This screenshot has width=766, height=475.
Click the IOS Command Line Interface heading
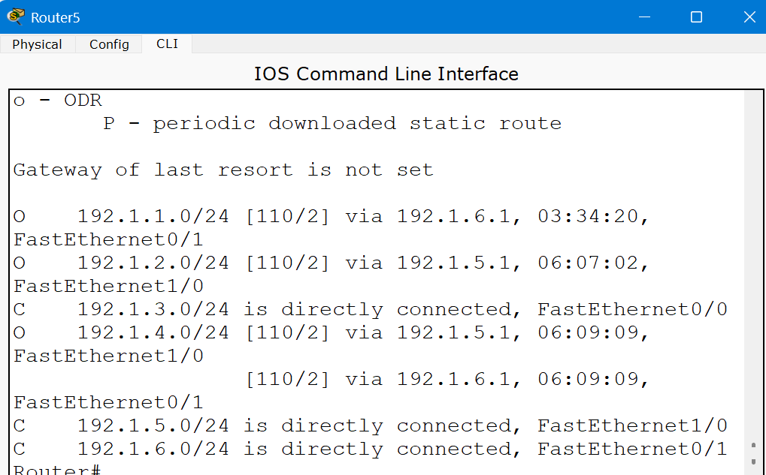386,74
